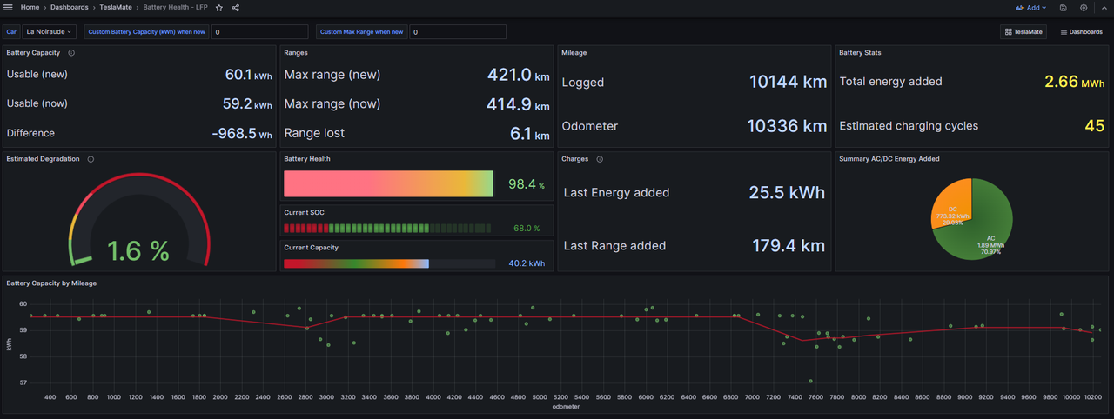The width and height of the screenshot is (1114, 419).
Task: Click the Ranges panel title
Action: tap(296, 53)
